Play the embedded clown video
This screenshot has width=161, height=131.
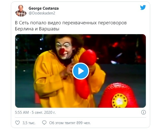[x=80, y=71]
